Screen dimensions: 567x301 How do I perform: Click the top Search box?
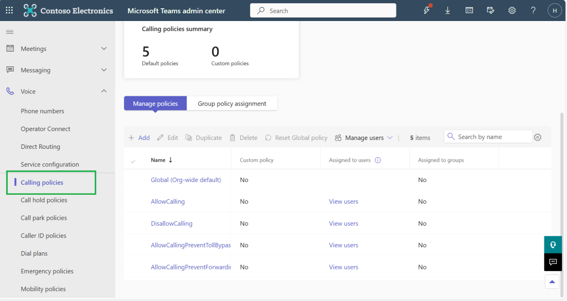coord(323,11)
